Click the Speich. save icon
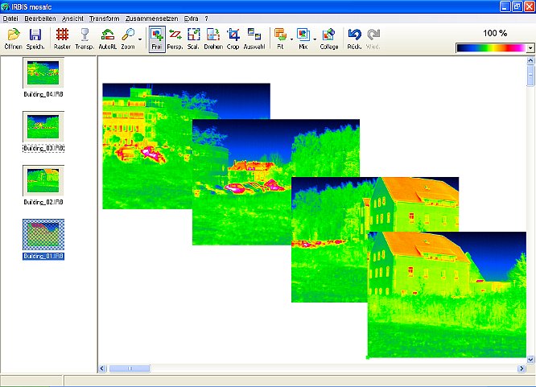 (35, 35)
